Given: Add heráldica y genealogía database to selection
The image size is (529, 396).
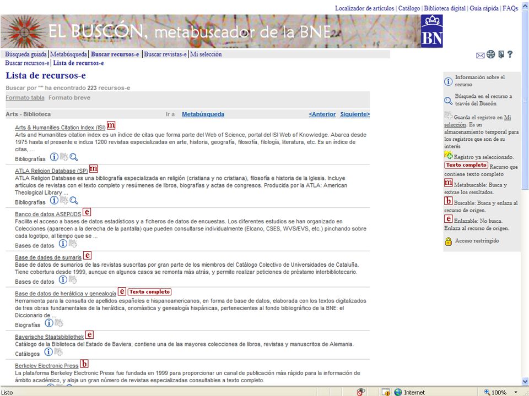Looking at the screenshot, I should pos(59,323).
